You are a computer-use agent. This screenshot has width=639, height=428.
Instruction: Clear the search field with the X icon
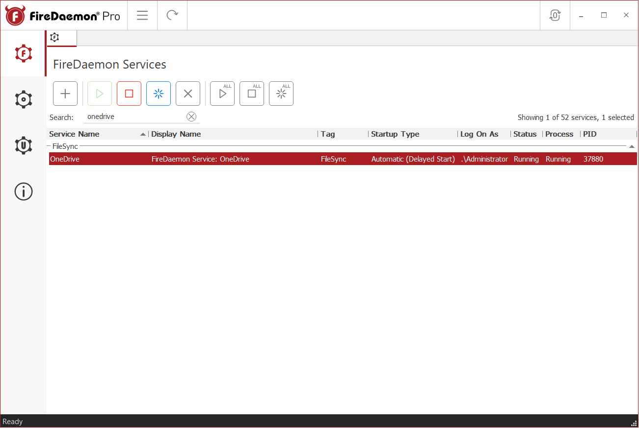pos(191,117)
